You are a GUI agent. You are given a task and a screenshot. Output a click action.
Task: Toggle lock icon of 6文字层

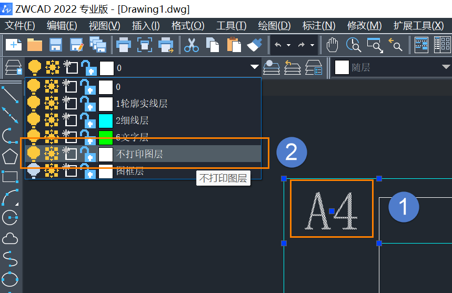[88, 137]
